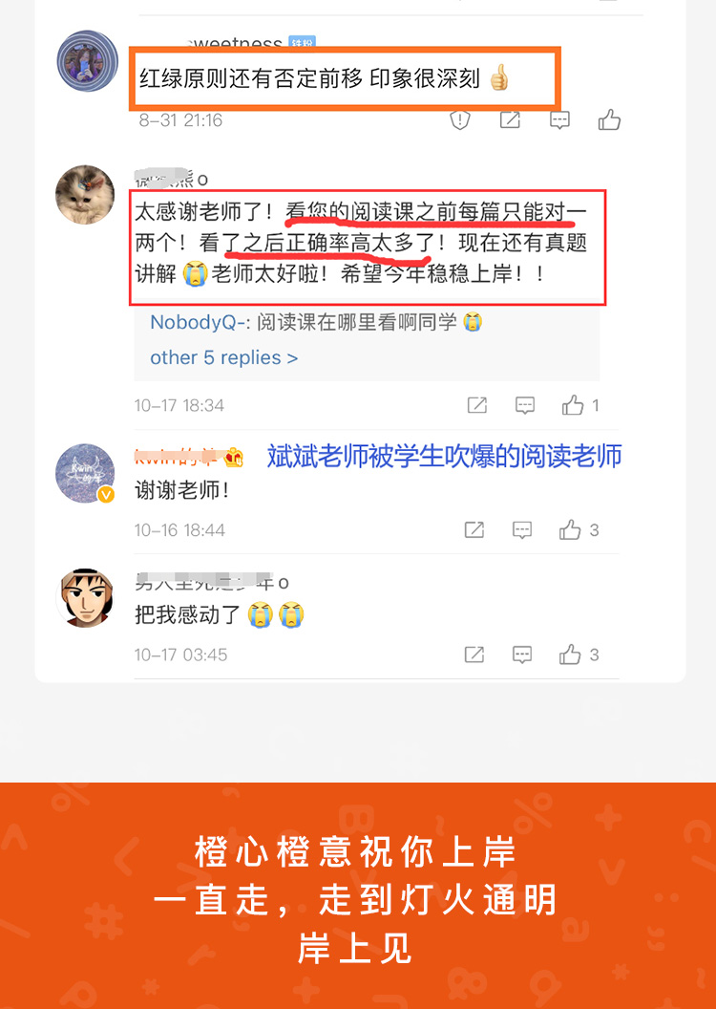The width and height of the screenshot is (716, 1009).
Task: Share the 谢谢老师 comment
Action: click(474, 529)
